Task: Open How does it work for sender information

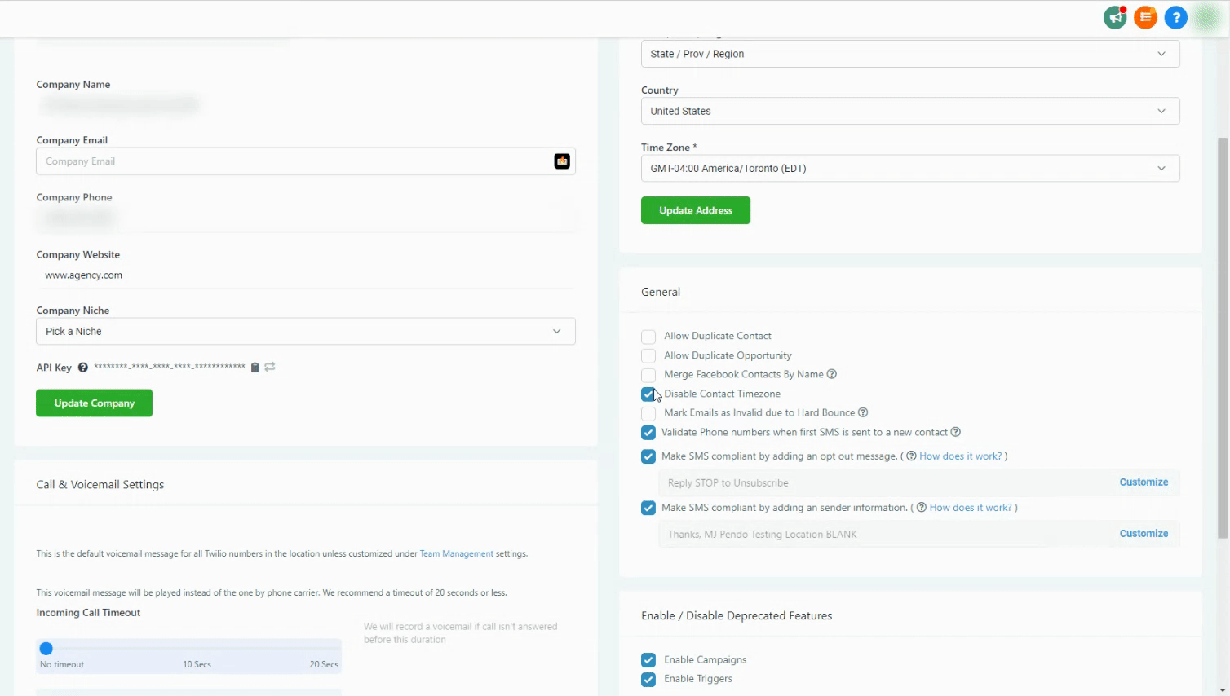Action: click(x=971, y=508)
